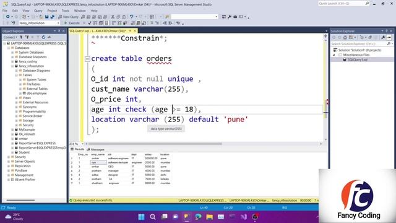Click the Database Engine Query icon beside New Query

83,17
